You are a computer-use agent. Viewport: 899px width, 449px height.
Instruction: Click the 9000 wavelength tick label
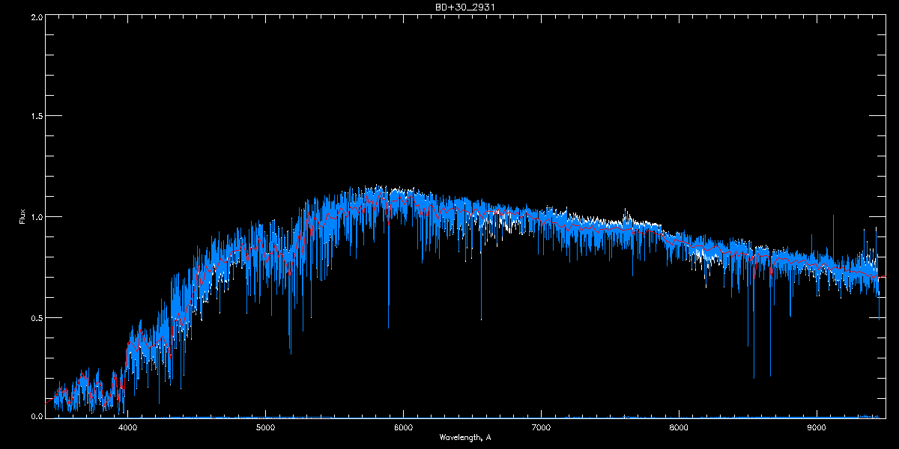(817, 428)
